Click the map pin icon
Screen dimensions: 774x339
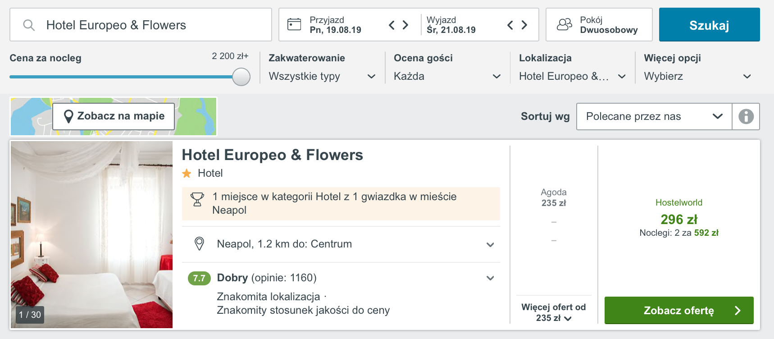[68, 116]
